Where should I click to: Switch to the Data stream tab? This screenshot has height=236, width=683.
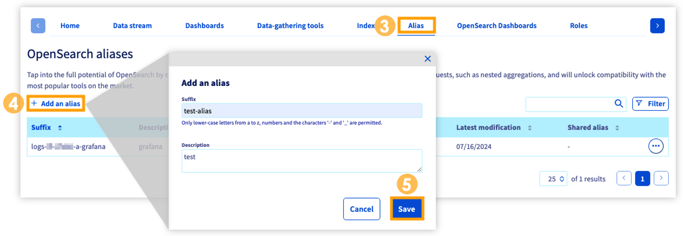pos(132,26)
